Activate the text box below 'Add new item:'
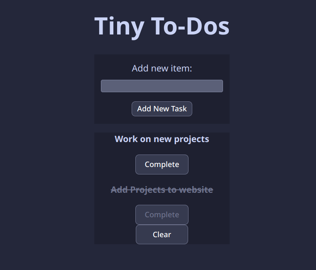316x270 pixels. click(x=162, y=86)
